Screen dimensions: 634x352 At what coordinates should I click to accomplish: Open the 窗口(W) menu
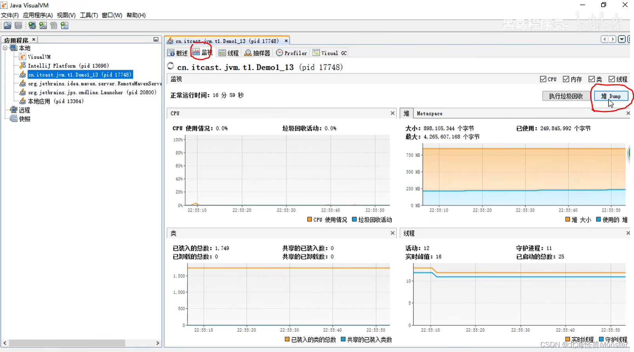tap(112, 15)
